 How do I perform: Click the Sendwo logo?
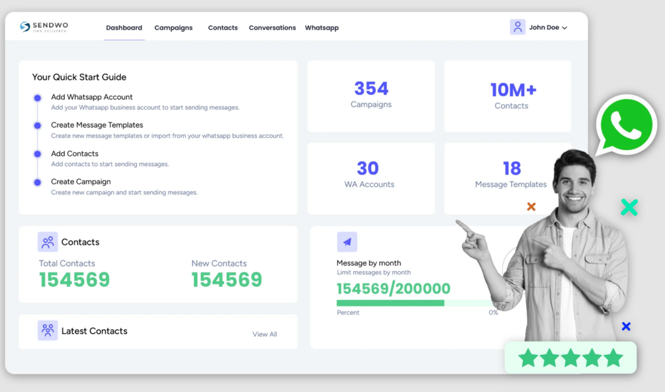(x=44, y=26)
